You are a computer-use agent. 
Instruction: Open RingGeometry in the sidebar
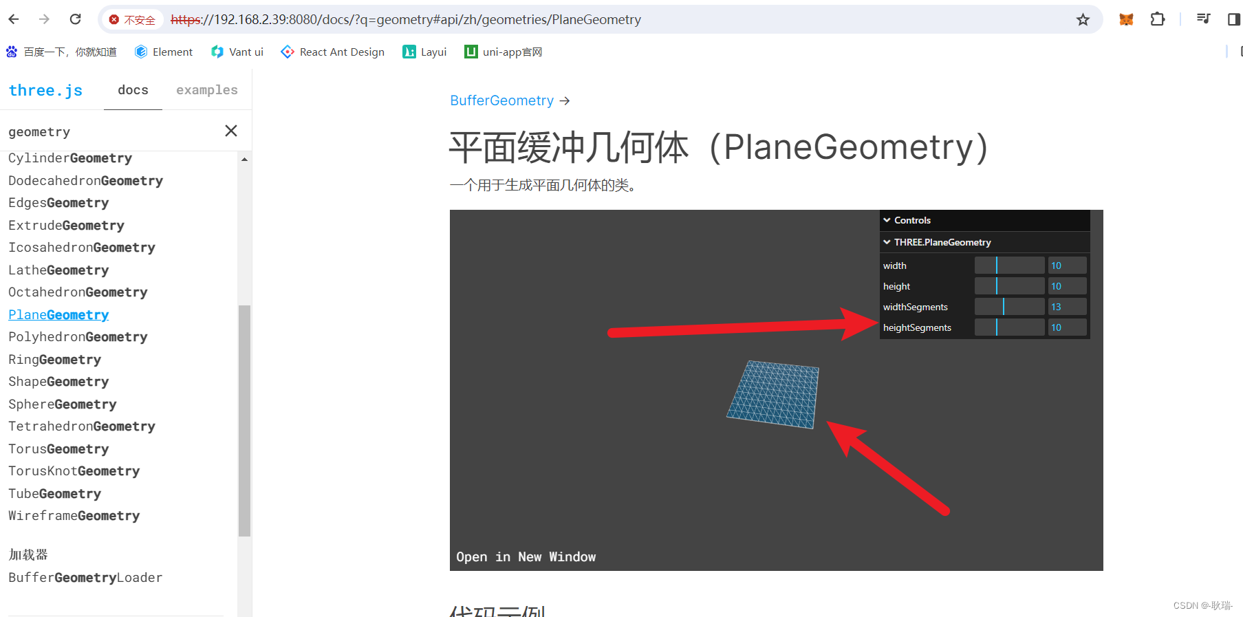[x=54, y=360]
